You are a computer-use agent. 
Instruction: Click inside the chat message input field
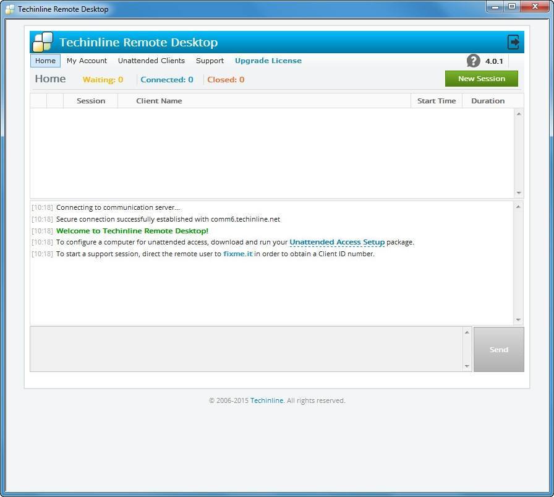pos(247,348)
